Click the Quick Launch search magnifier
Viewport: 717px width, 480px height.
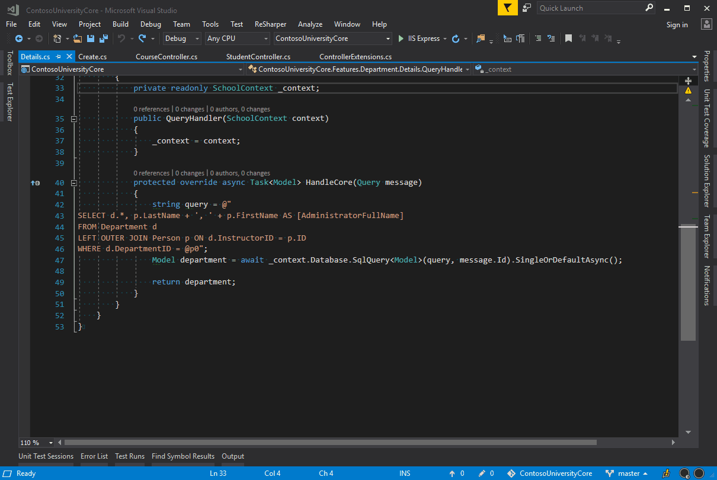649,8
